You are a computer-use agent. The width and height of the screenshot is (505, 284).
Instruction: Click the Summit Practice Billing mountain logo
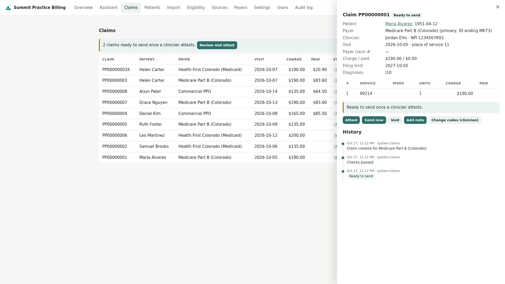(x=8, y=8)
